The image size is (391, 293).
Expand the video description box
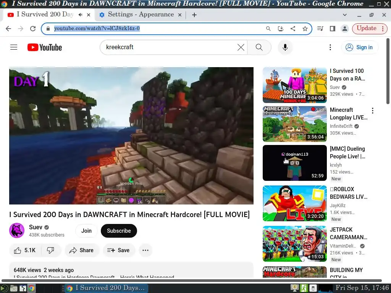coord(131,270)
